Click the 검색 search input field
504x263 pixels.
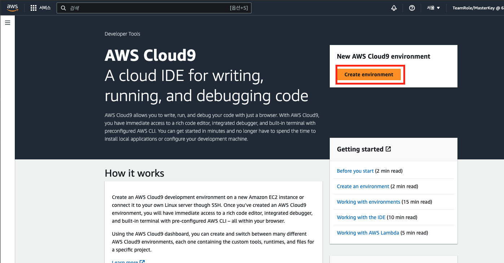(154, 8)
